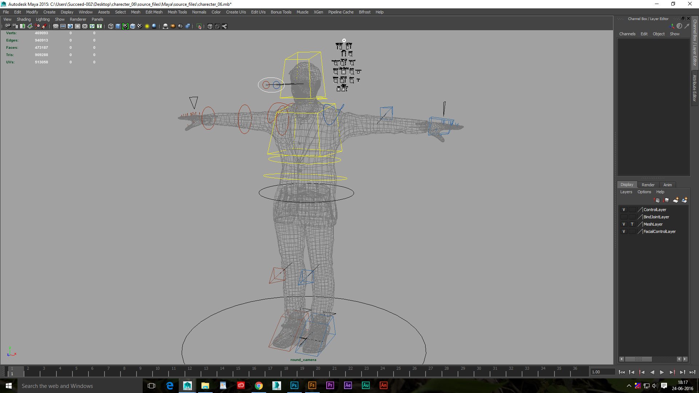Open the Lighting panel menu

(43, 19)
